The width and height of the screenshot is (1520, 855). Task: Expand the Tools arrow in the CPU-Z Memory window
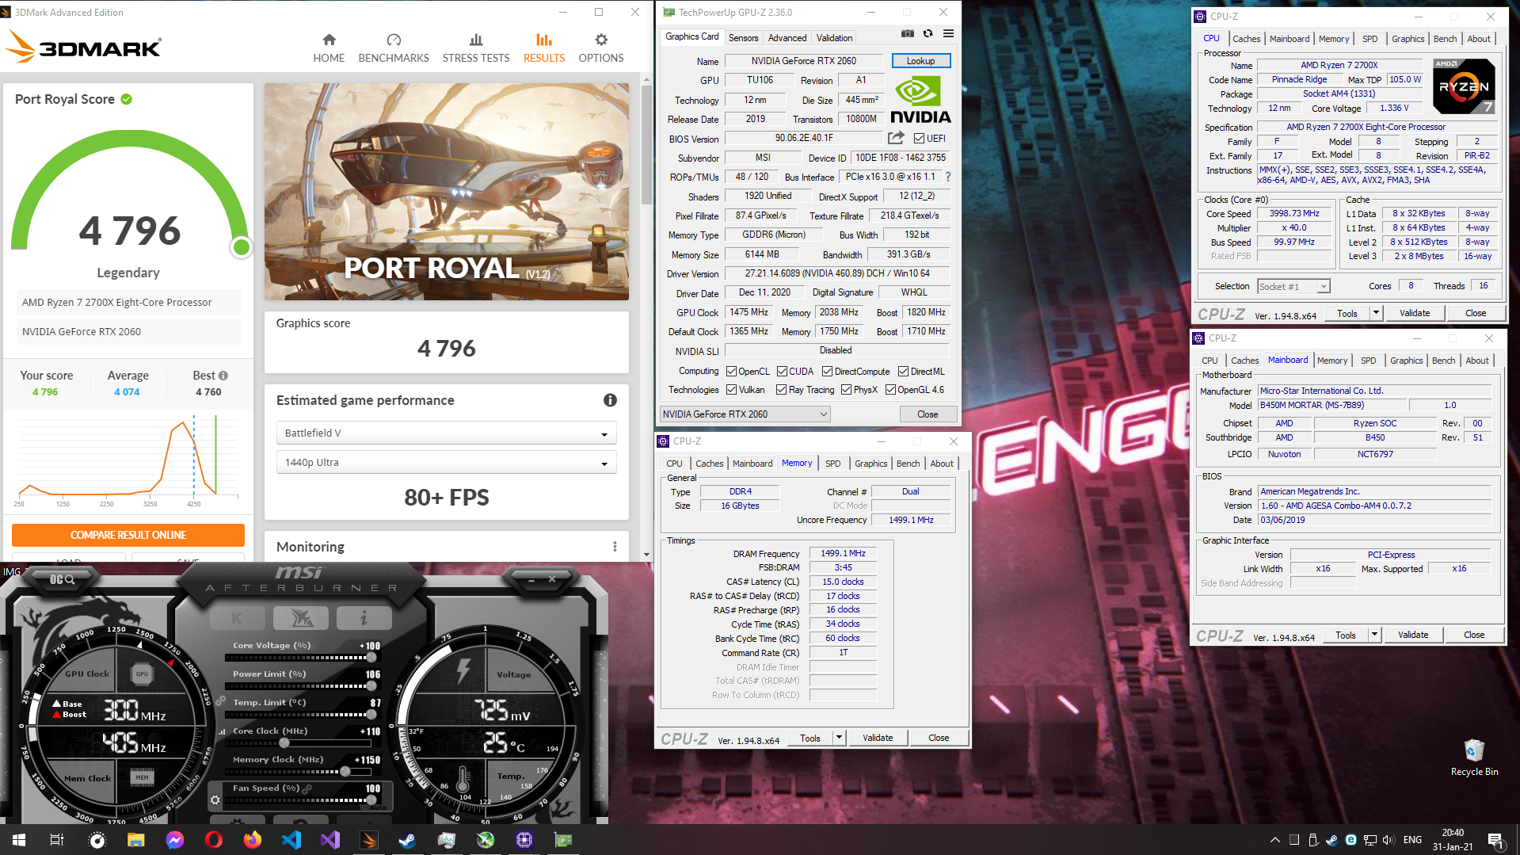(839, 738)
